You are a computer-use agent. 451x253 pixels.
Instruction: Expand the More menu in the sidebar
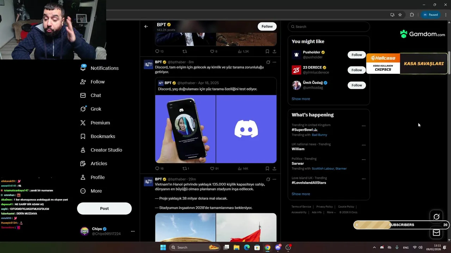91,191
